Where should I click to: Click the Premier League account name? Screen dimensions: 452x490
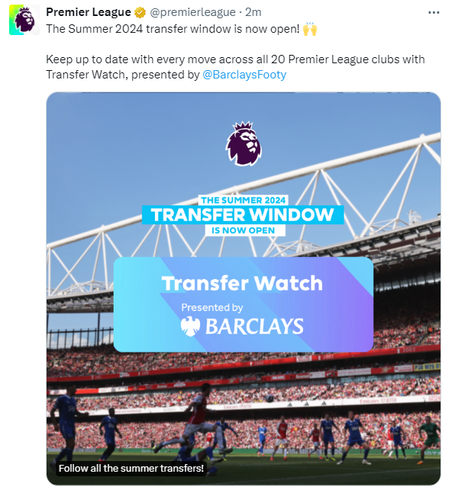(x=89, y=12)
